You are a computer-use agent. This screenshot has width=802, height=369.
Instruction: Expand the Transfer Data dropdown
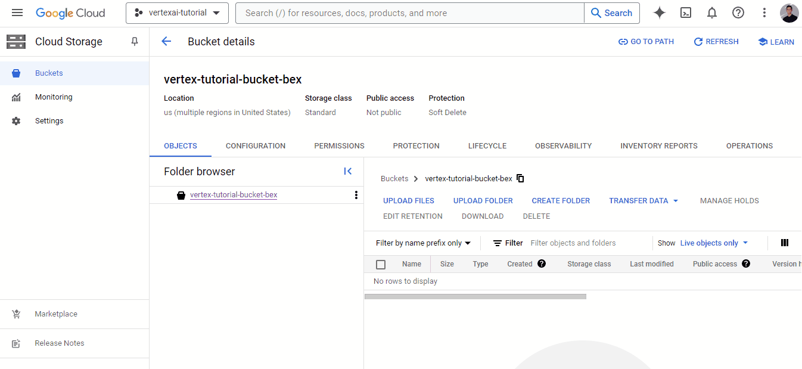coord(644,201)
